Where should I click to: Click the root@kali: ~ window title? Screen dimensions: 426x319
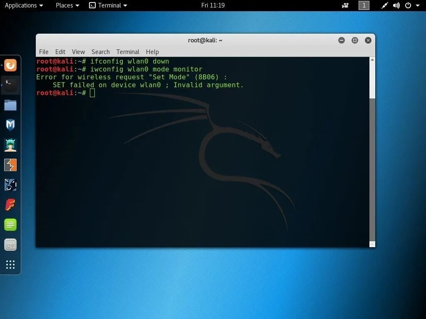click(x=205, y=40)
